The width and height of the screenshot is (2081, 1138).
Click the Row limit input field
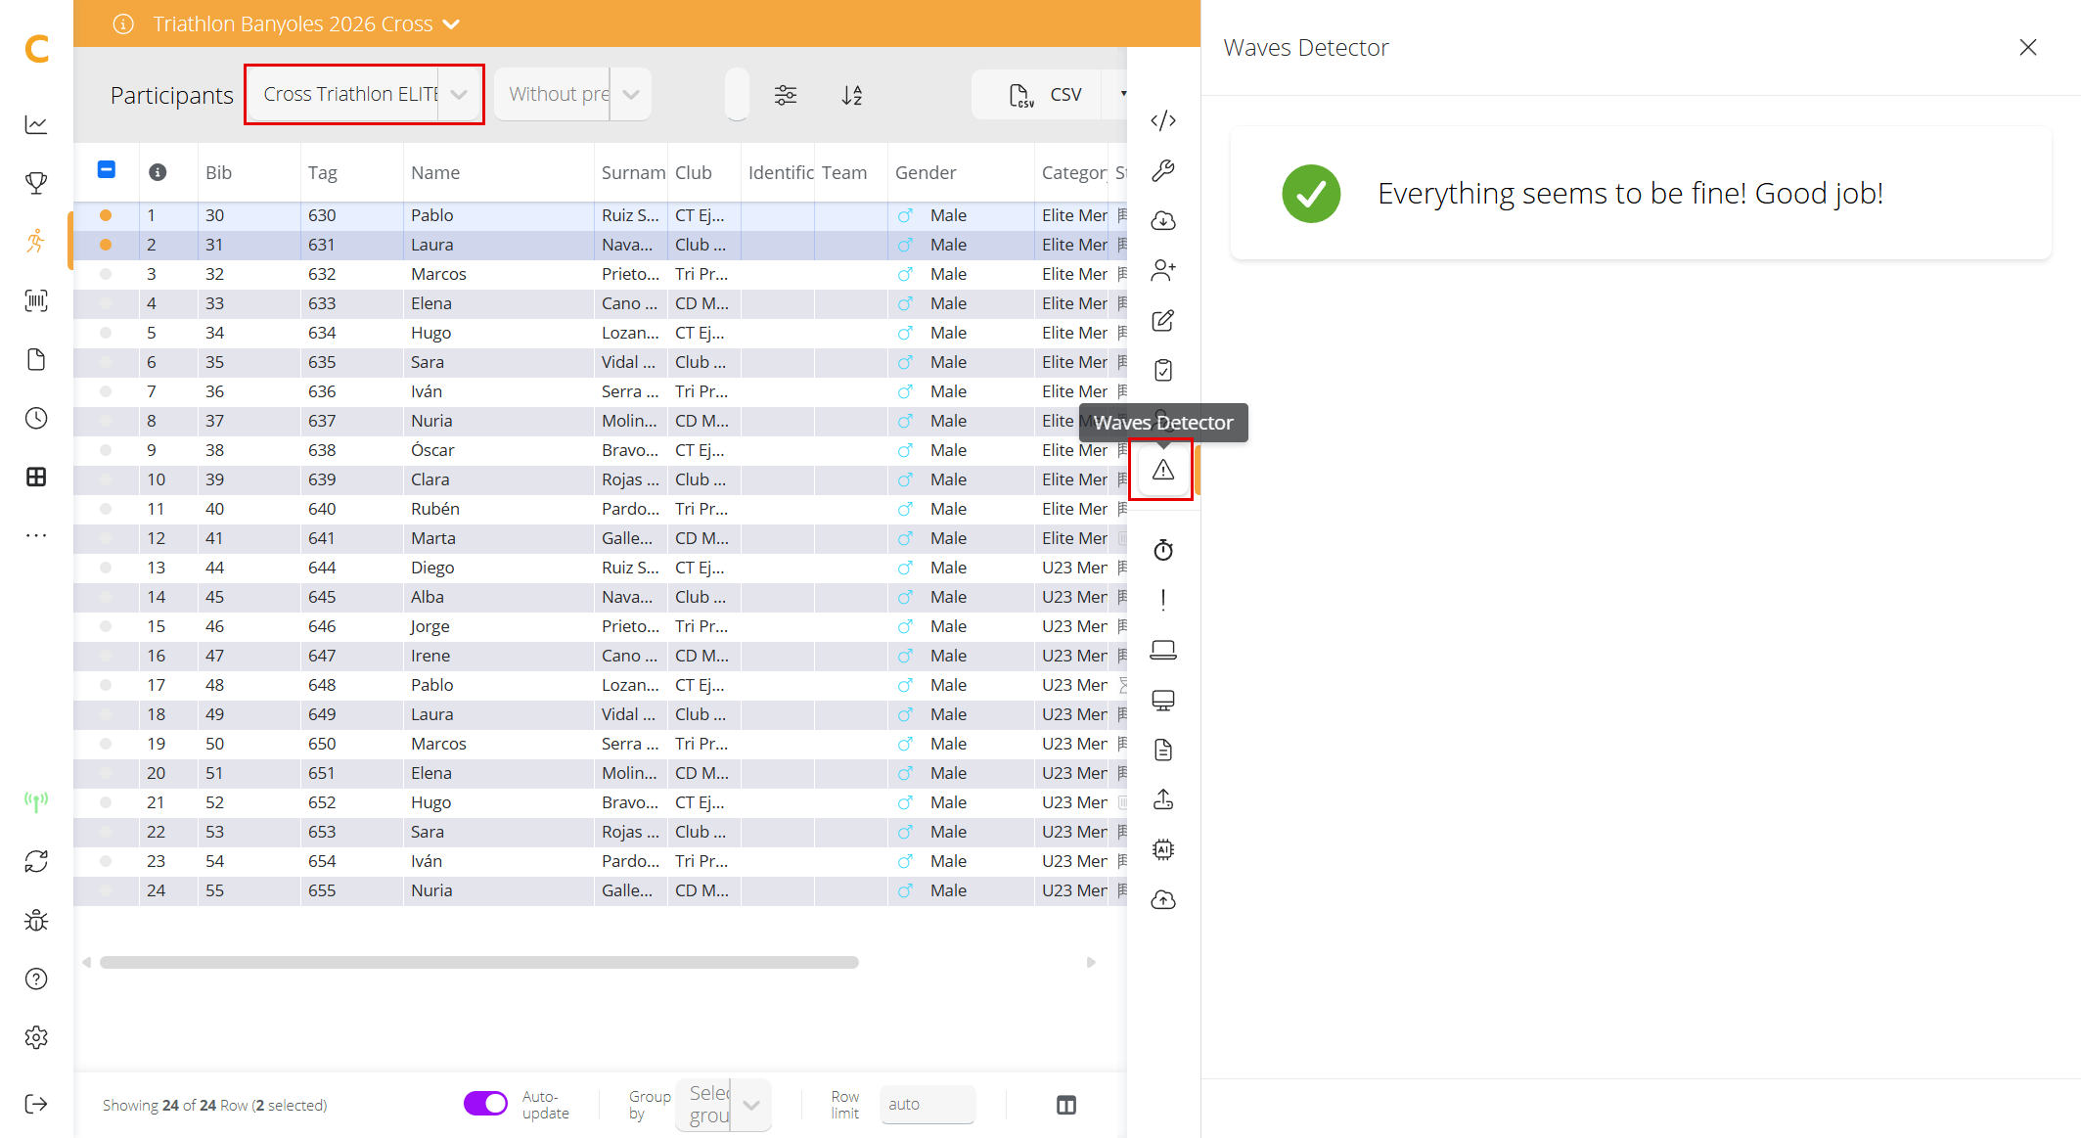927,1104
